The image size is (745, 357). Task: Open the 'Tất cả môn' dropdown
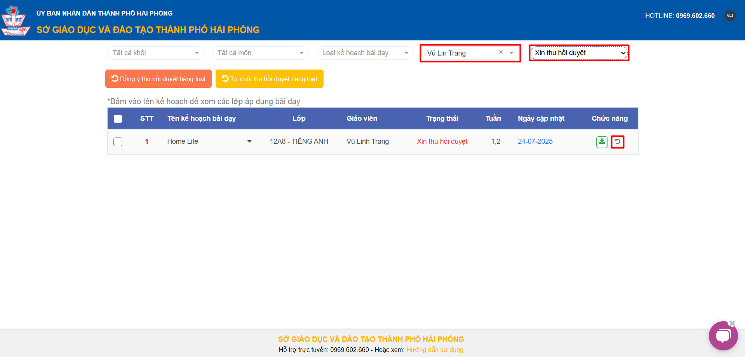(x=260, y=53)
